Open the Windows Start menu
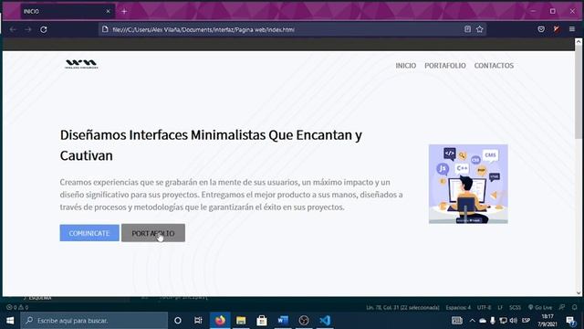 coord(10,321)
